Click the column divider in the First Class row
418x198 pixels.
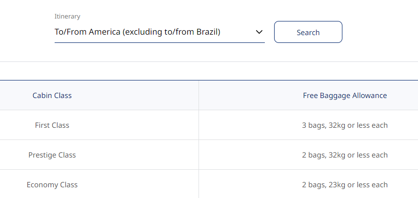pyautogui.click(x=199, y=125)
